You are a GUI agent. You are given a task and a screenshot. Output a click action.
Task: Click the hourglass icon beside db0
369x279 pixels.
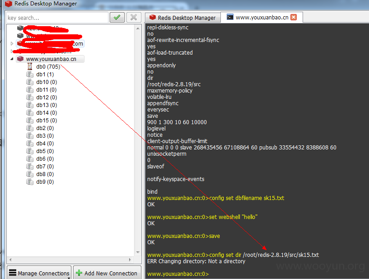tap(30, 66)
